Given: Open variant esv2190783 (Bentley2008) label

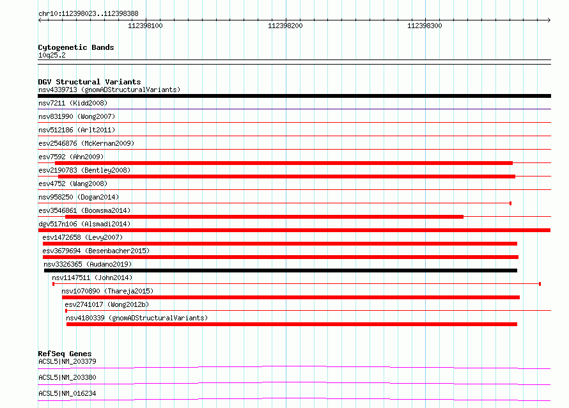Looking at the screenshot, I should tap(84, 170).
